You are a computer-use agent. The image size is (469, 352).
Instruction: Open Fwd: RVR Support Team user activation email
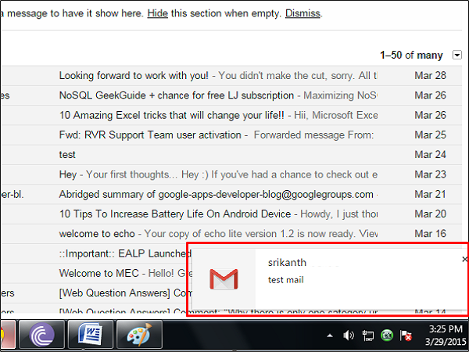[x=231, y=135]
